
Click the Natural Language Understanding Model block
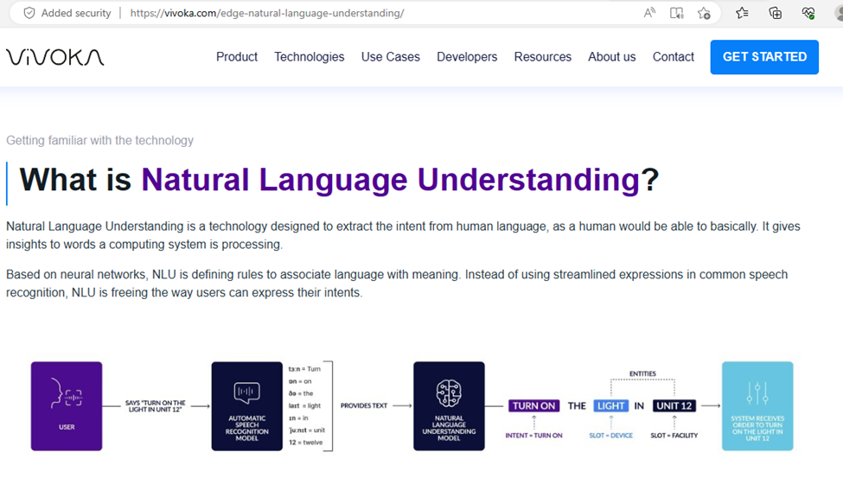point(449,405)
